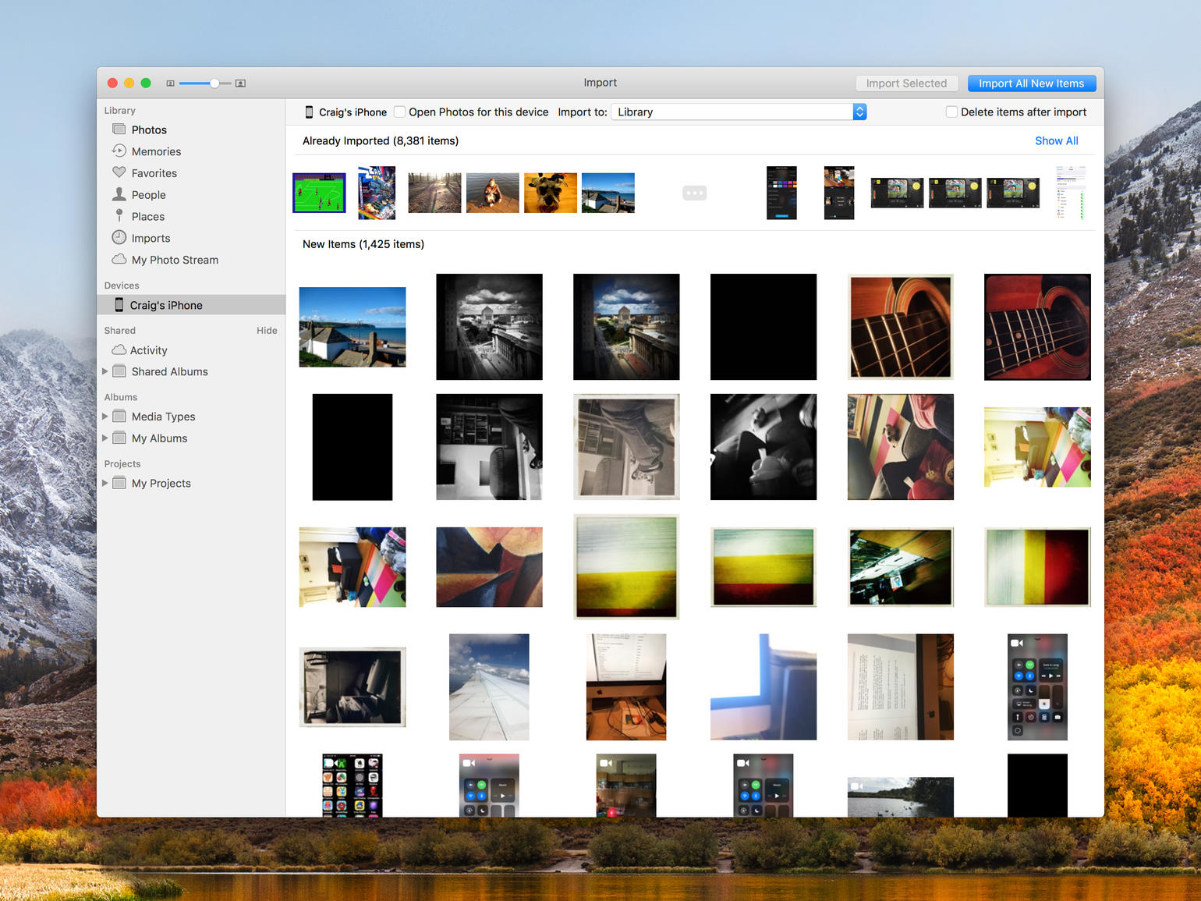Click the Already Imported (8,381 items) heading
The width and height of the screenshot is (1201, 901).
tap(381, 140)
